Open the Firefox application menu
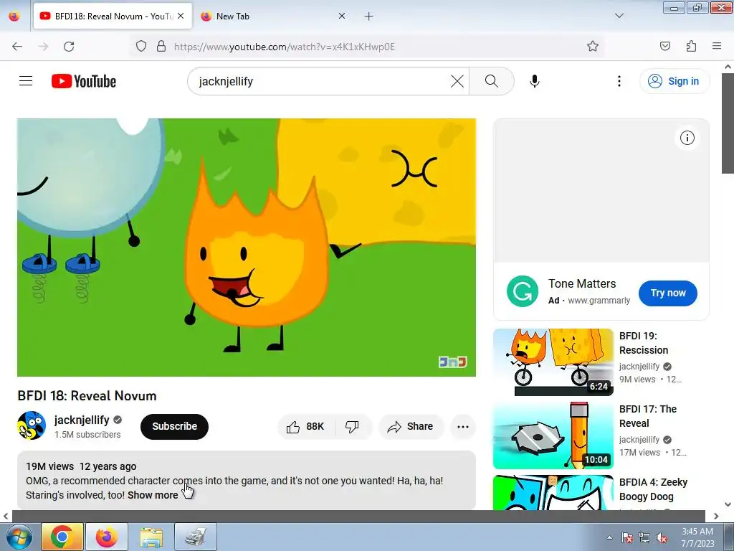Screen dimensions: 734x551 coord(717,46)
